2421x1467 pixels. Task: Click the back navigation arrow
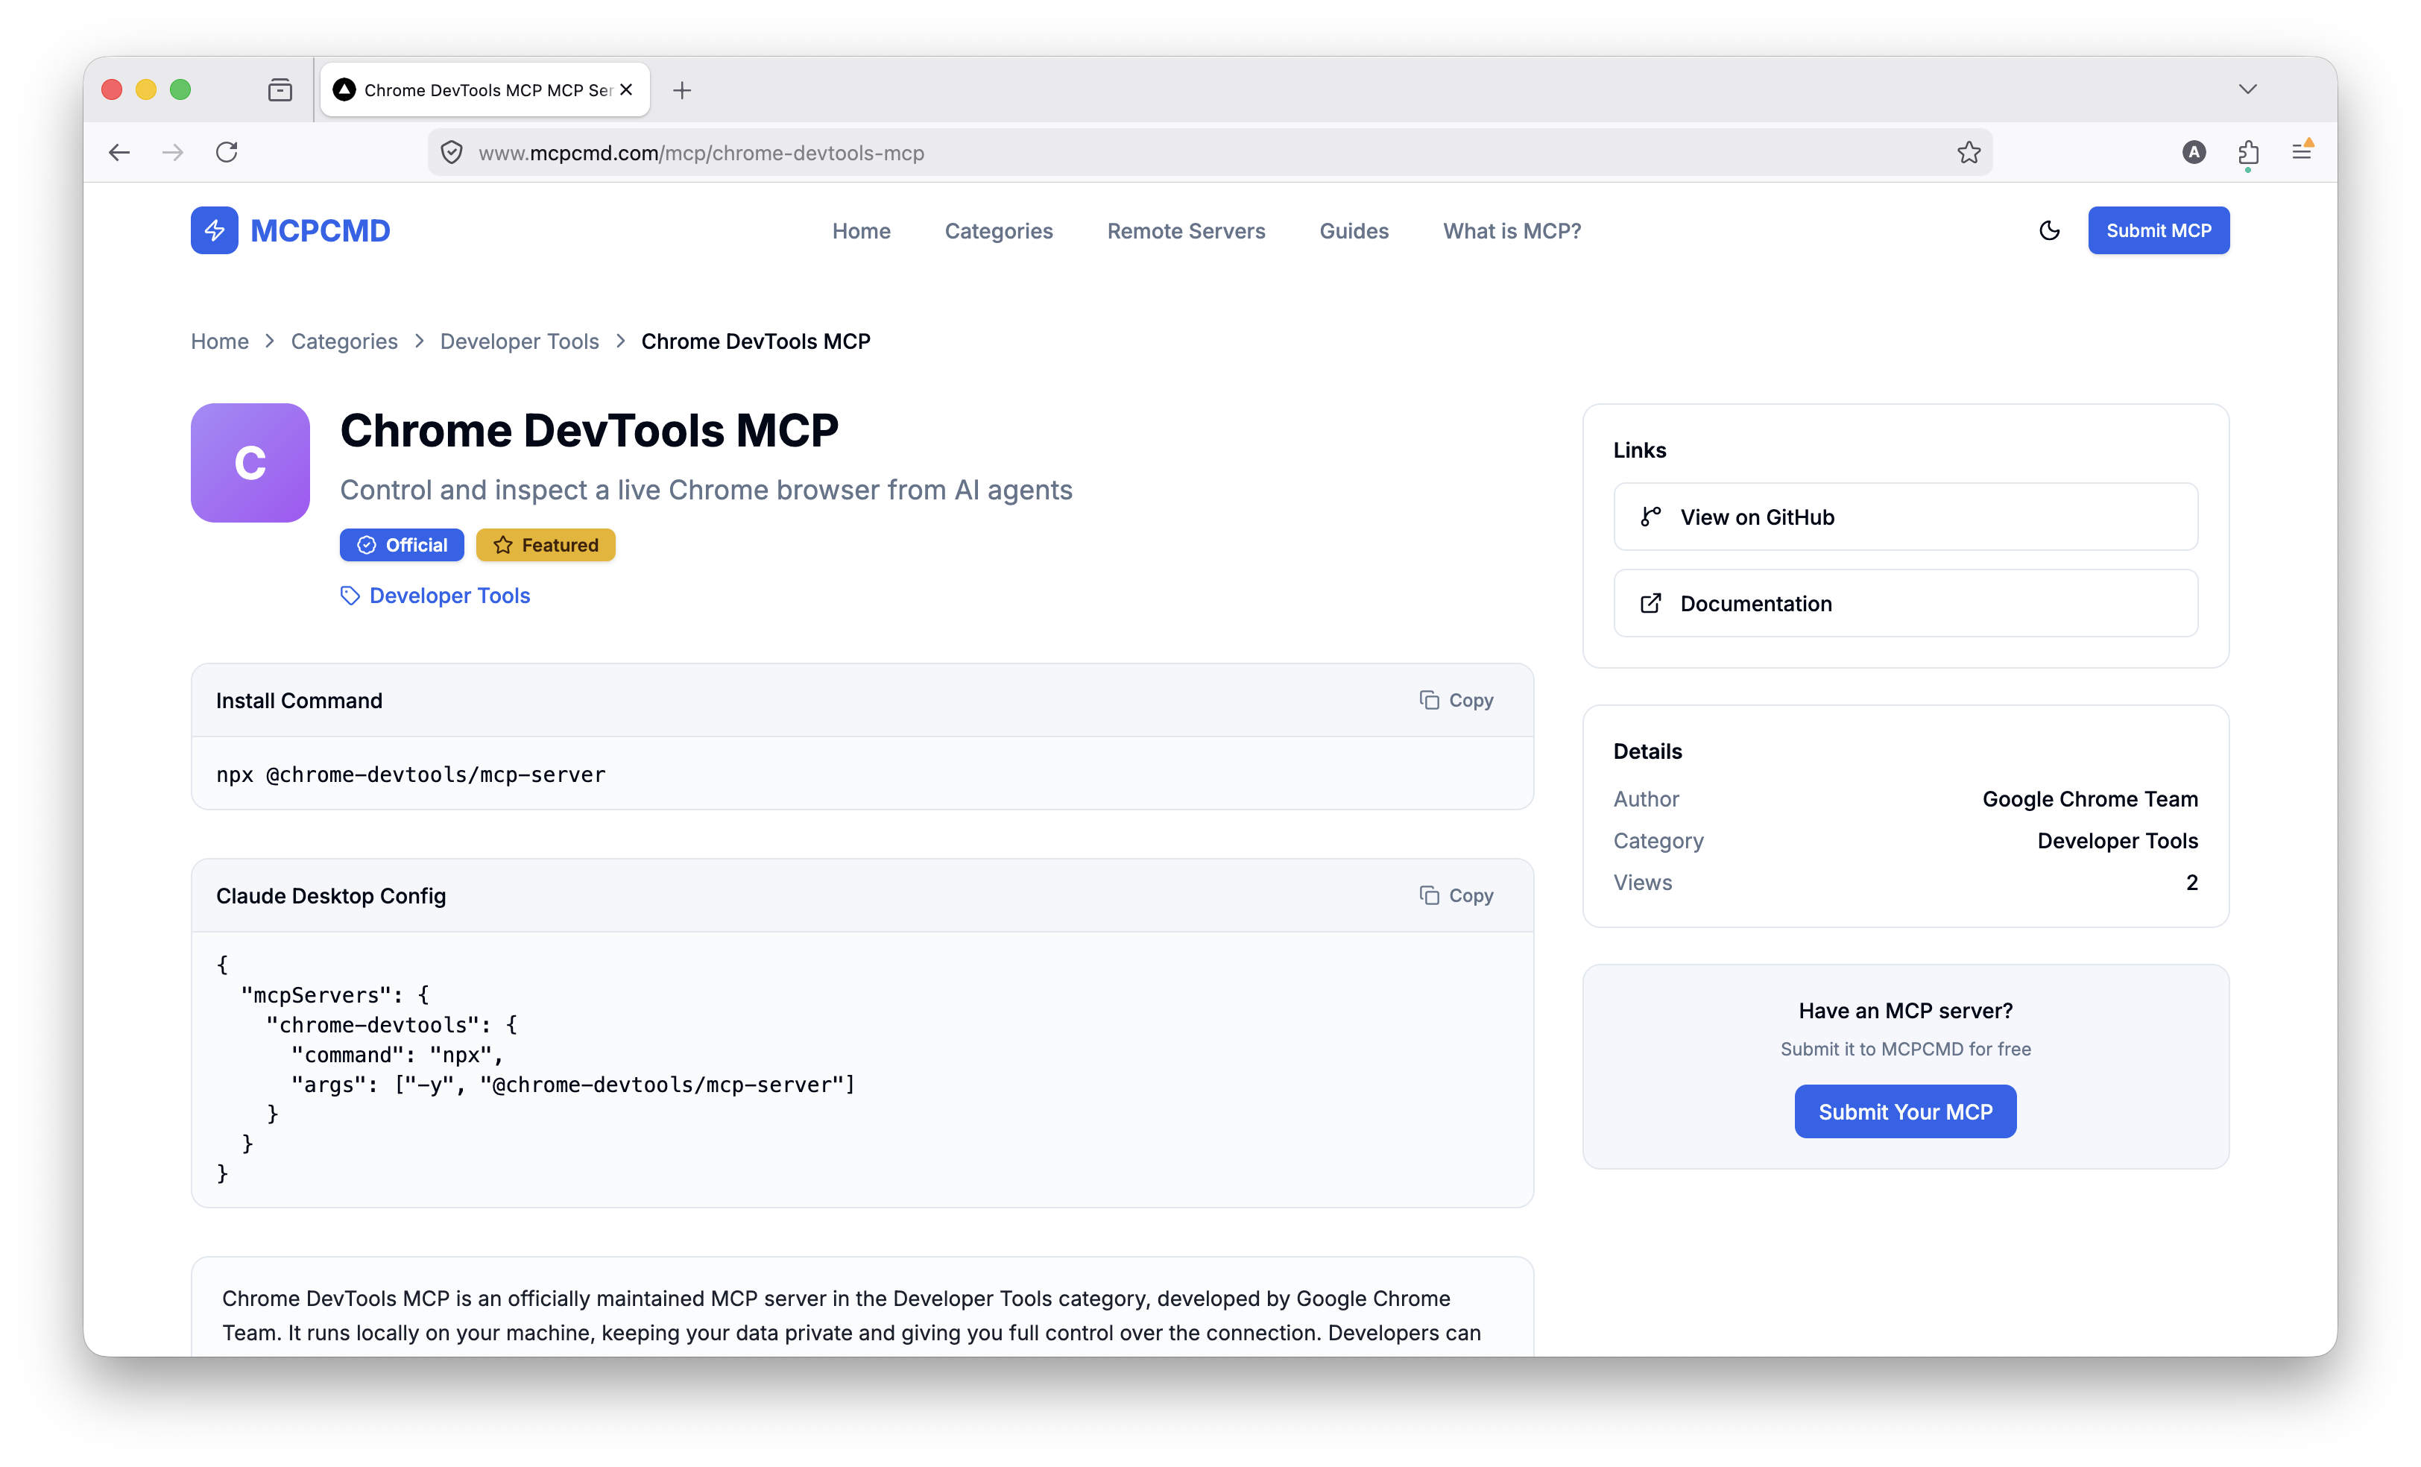pos(119,152)
